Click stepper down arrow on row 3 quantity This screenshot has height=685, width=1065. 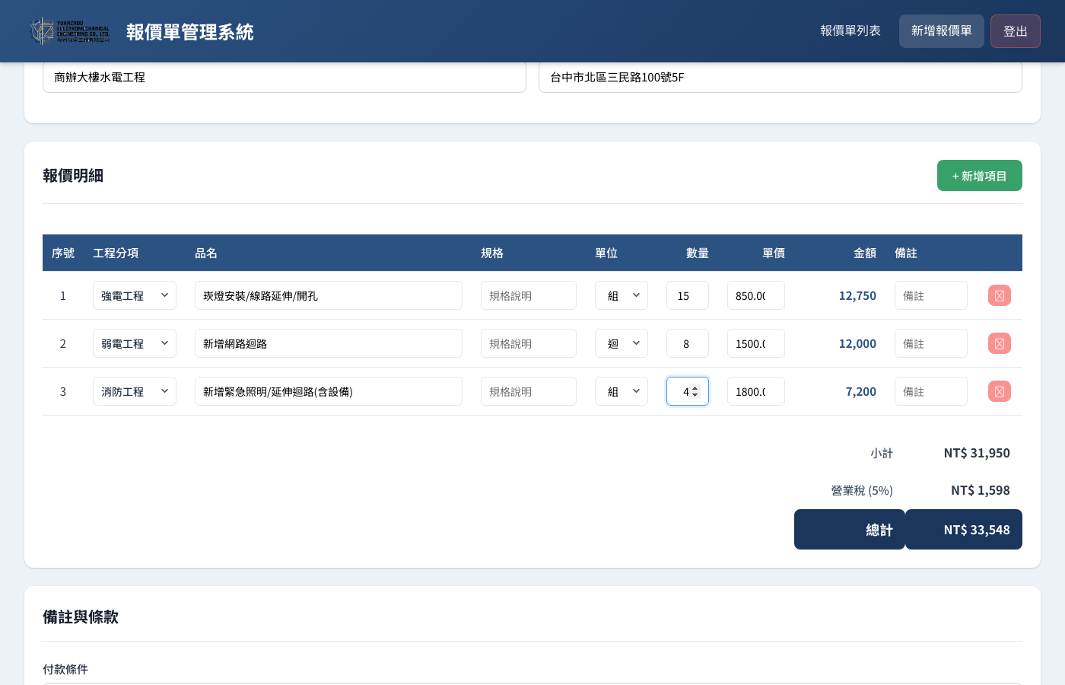pyautogui.click(x=695, y=395)
